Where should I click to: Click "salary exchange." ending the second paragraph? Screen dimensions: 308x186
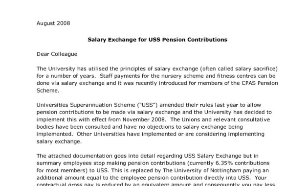[59, 141]
